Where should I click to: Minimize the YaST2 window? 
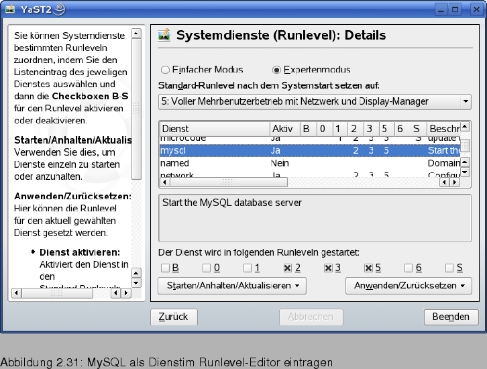click(x=441, y=9)
